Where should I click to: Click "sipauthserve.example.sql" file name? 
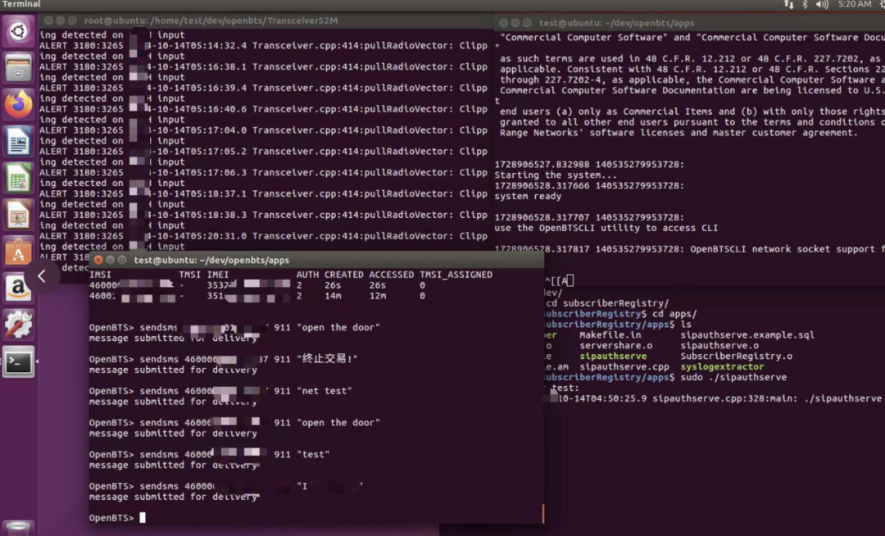coord(747,335)
